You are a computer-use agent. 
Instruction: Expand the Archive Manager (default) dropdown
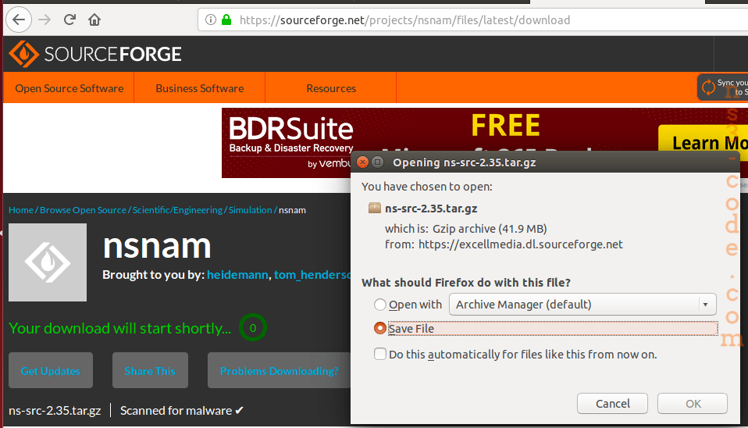coord(582,305)
